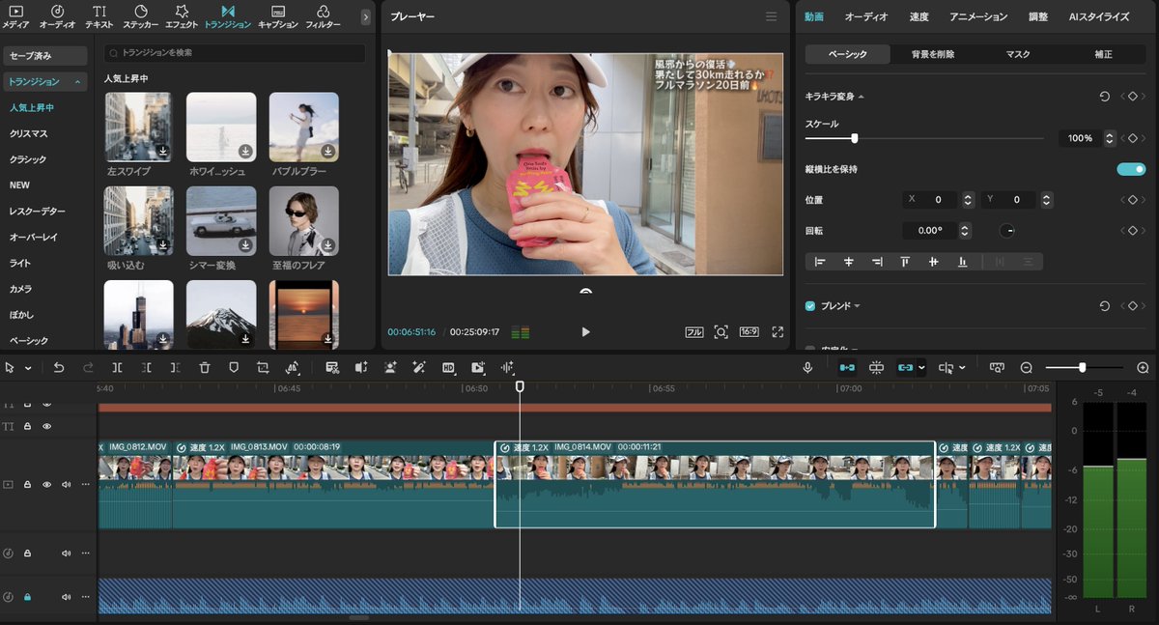
Task: Click the timeline fit-to-view ruler icon
Action: pos(997,368)
